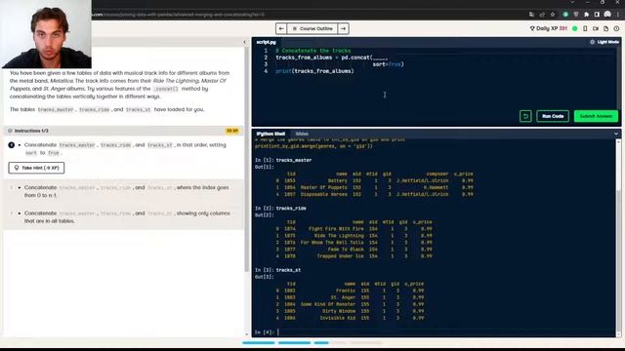This screenshot has width=625, height=351.
Task: Click the 'Fade To Black' row in tracks_ride output
Action: tap(354, 250)
